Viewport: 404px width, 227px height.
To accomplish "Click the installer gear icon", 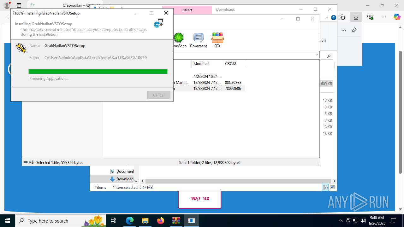I will point(21,48).
